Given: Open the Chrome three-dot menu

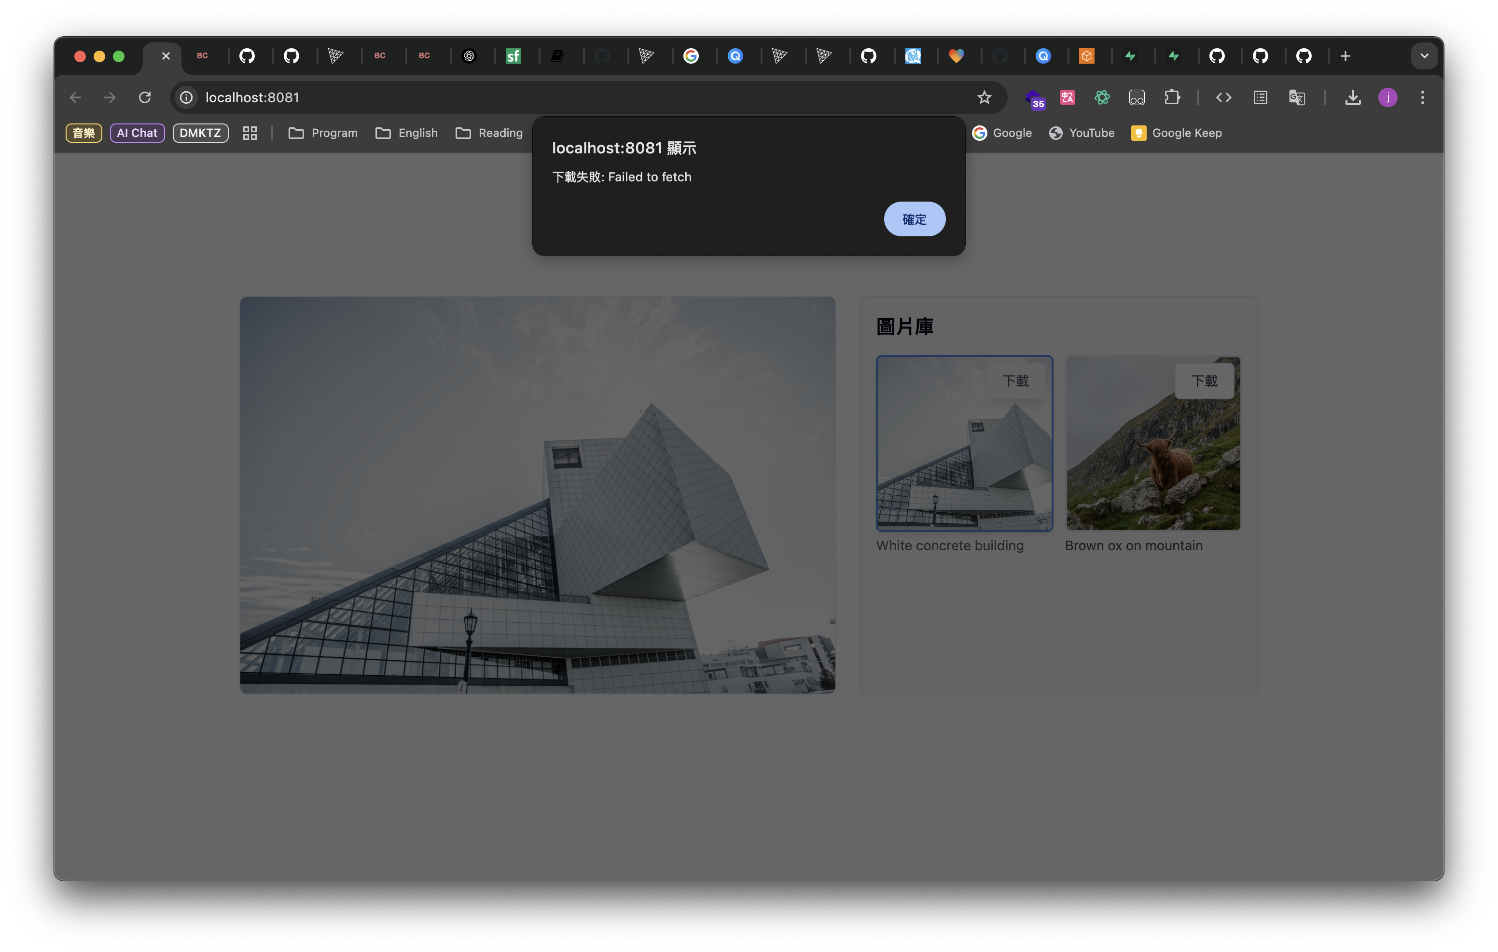Looking at the screenshot, I should coord(1422,97).
